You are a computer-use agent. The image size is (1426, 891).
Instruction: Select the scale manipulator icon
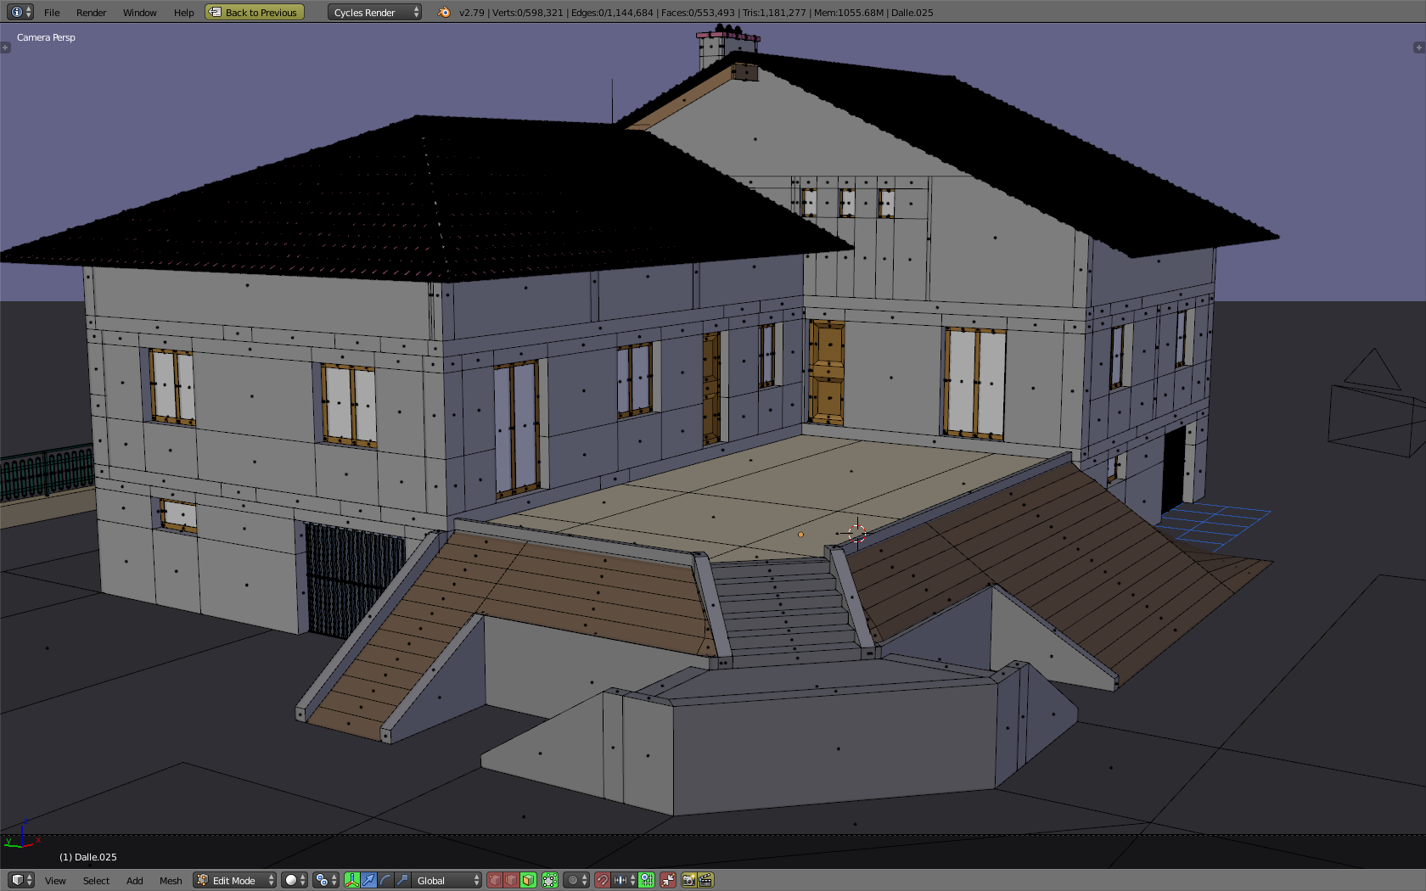(x=402, y=880)
